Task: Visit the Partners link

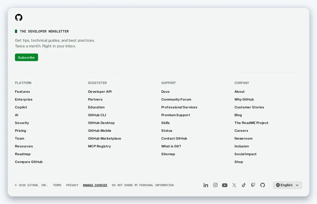Action: pos(95,99)
